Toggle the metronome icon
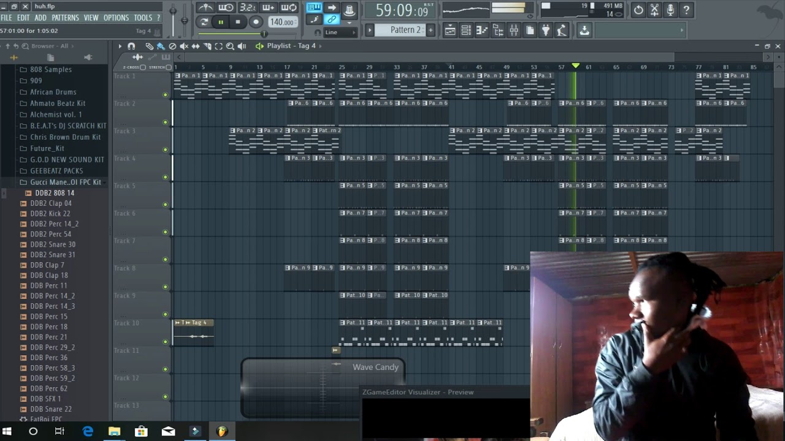 tap(206, 7)
